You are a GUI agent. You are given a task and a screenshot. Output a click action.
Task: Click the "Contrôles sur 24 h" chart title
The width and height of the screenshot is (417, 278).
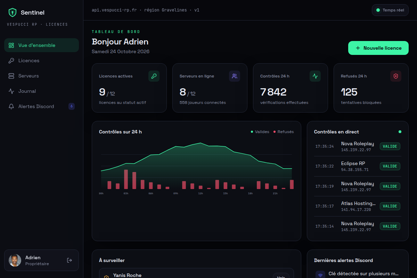tap(120, 132)
